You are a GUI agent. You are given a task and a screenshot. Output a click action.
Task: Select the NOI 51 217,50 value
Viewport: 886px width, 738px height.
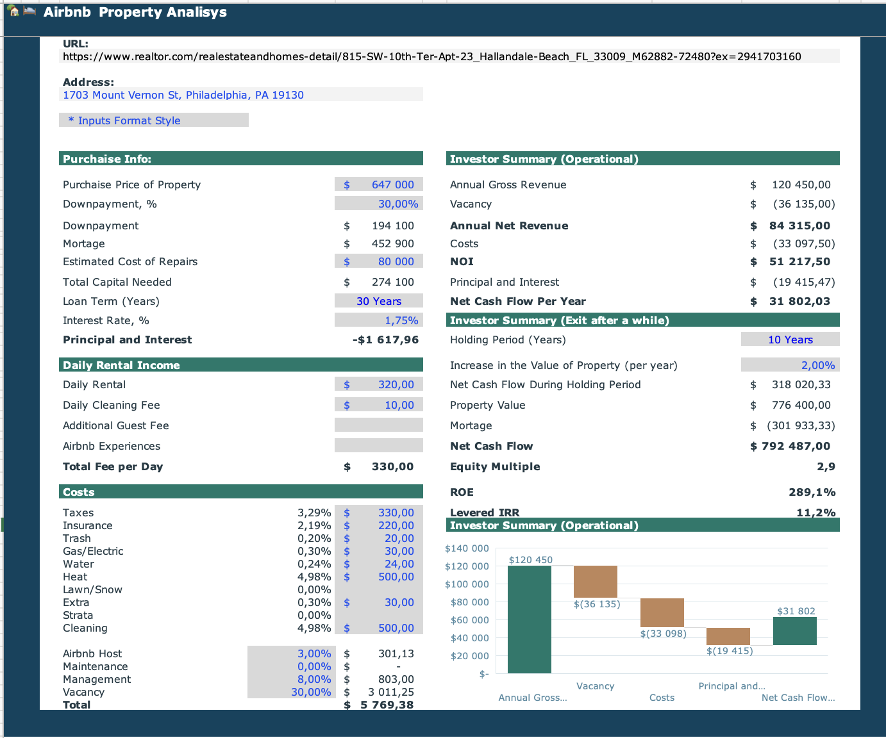click(790, 261)
